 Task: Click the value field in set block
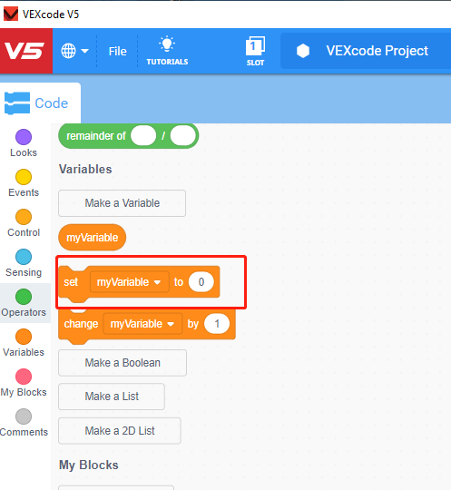(x=201, y=282)
